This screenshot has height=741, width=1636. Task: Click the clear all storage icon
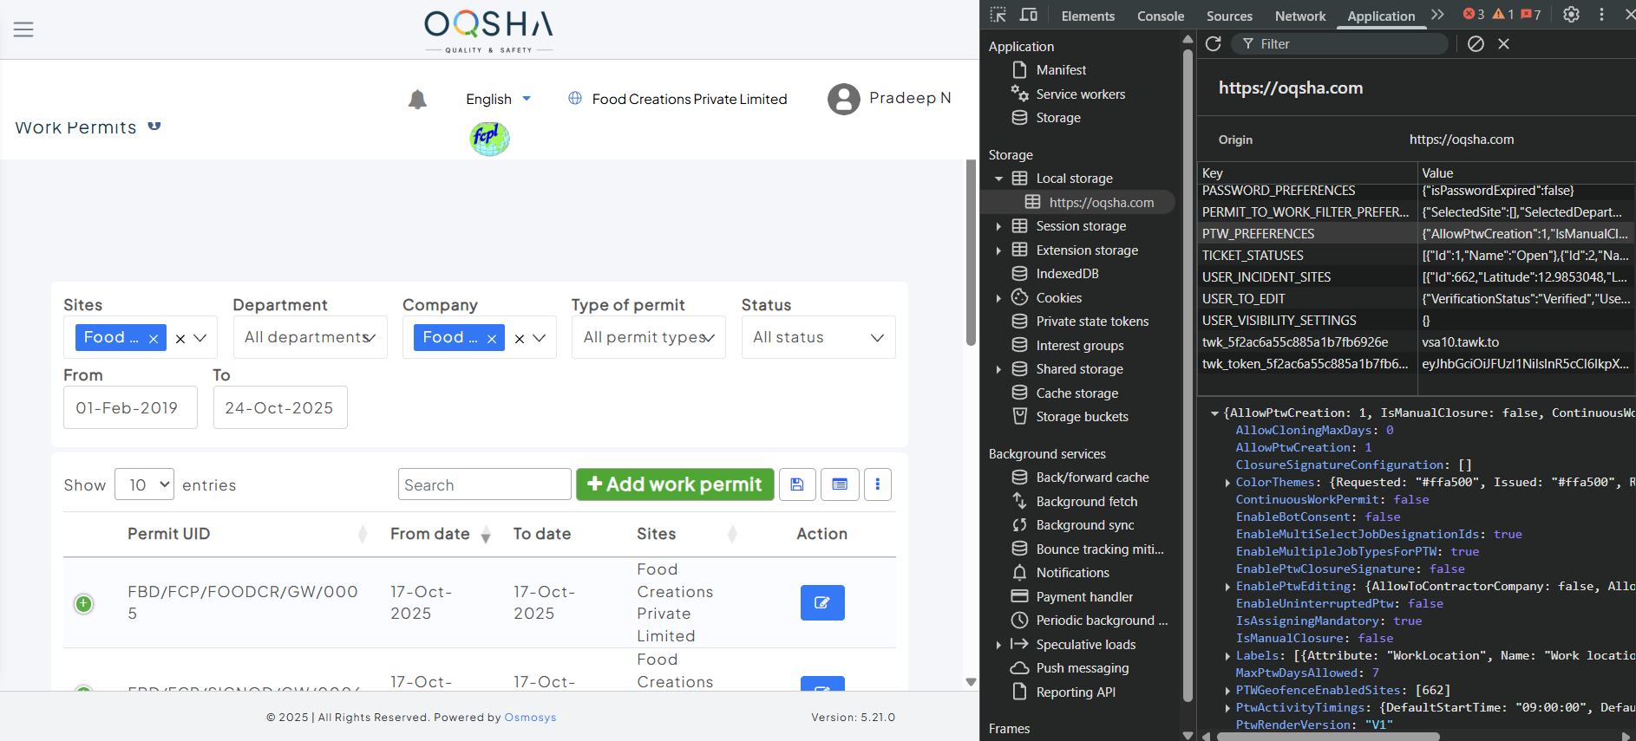[x=1476, y=44]
